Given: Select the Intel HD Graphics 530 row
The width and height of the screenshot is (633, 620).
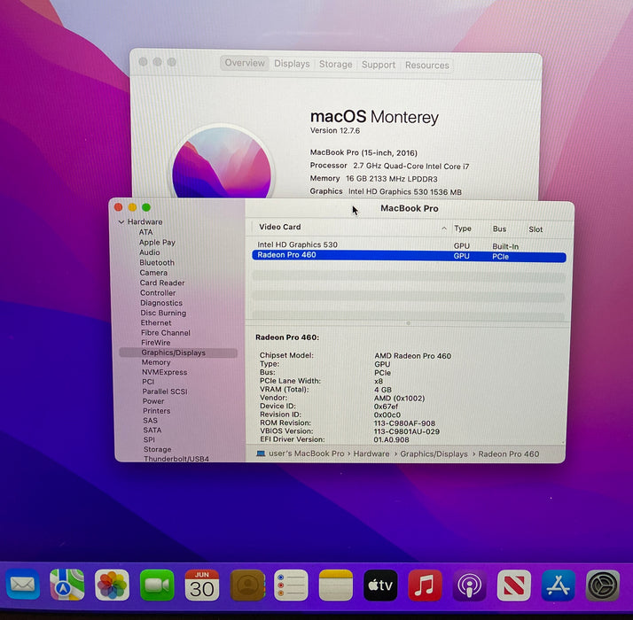Looking at the screenshot, I should coord(409,245).
